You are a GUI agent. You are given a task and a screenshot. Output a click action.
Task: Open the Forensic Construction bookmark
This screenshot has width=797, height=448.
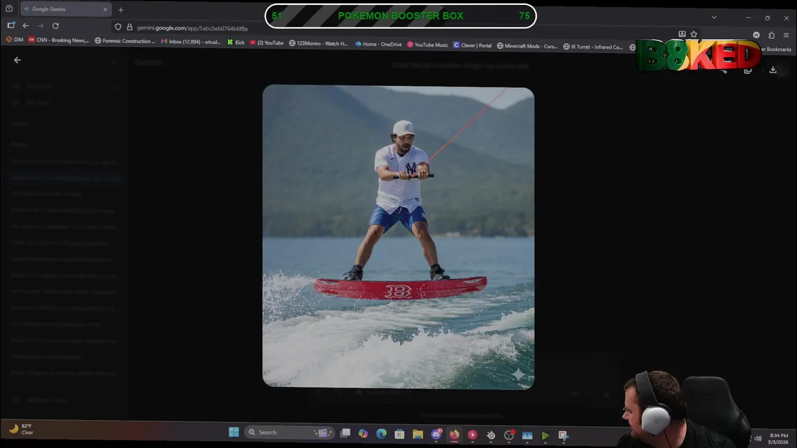click(125, 41)
